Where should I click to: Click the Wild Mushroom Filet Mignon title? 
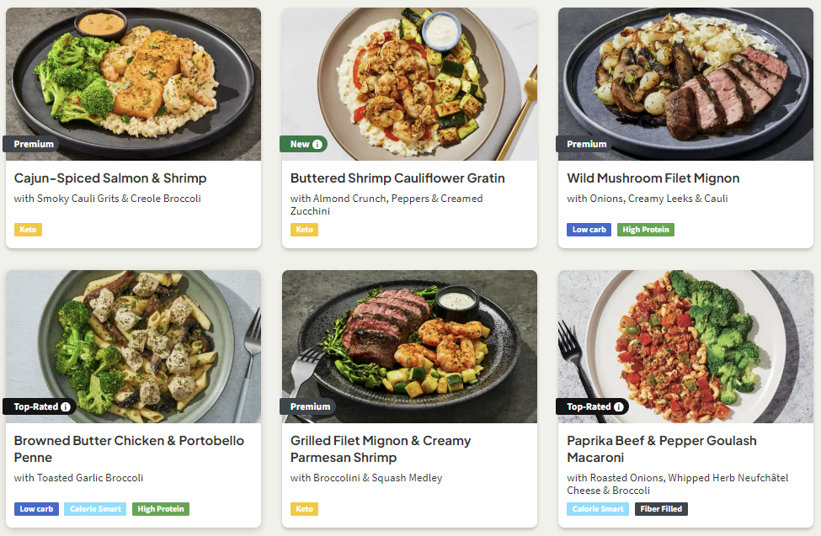pyautogui.click(x=653, y=178)
